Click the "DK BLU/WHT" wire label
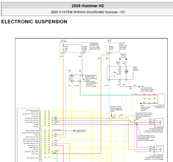Image resolution: width=173 pixels, height=162 pixels. point(57,130)
